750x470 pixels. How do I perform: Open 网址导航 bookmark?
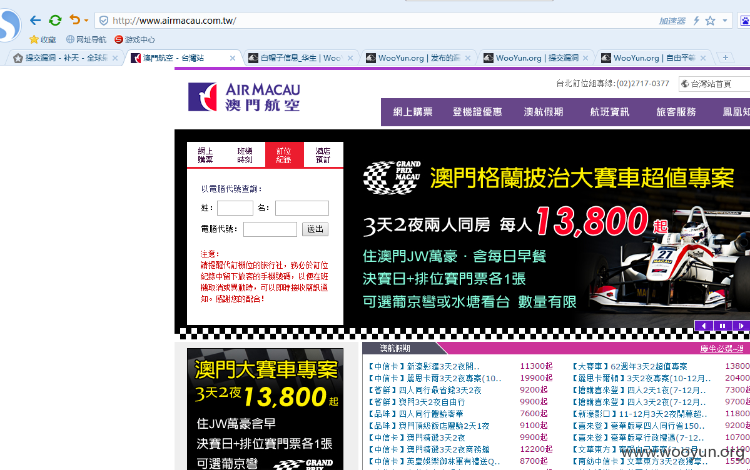pos(86,39)
